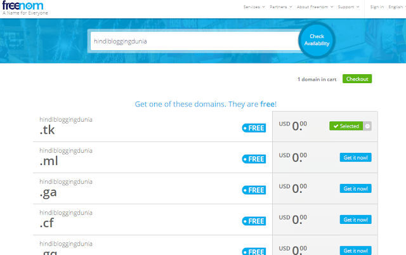The height and width of the screenshot is (255, 406).
Task: Click the 'A Name for Everyone' tagline
Action: (25, 13)
